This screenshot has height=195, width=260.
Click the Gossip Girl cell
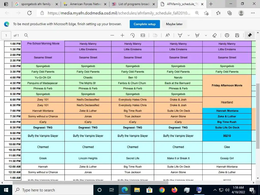coord(227,158)
